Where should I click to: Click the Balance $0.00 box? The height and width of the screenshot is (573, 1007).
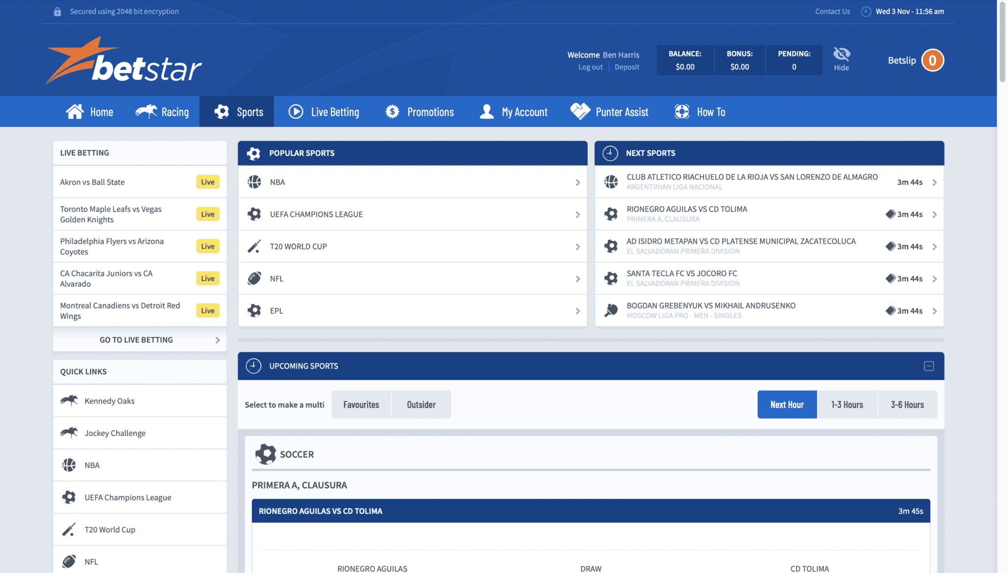click(685, 60)
